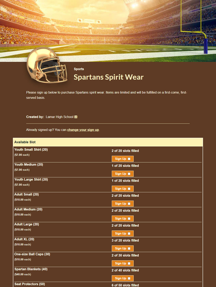This screenshot has width=216, height=287.
Task: Click the Spartans Spirit Wear page title
Action: coord(109,77)
